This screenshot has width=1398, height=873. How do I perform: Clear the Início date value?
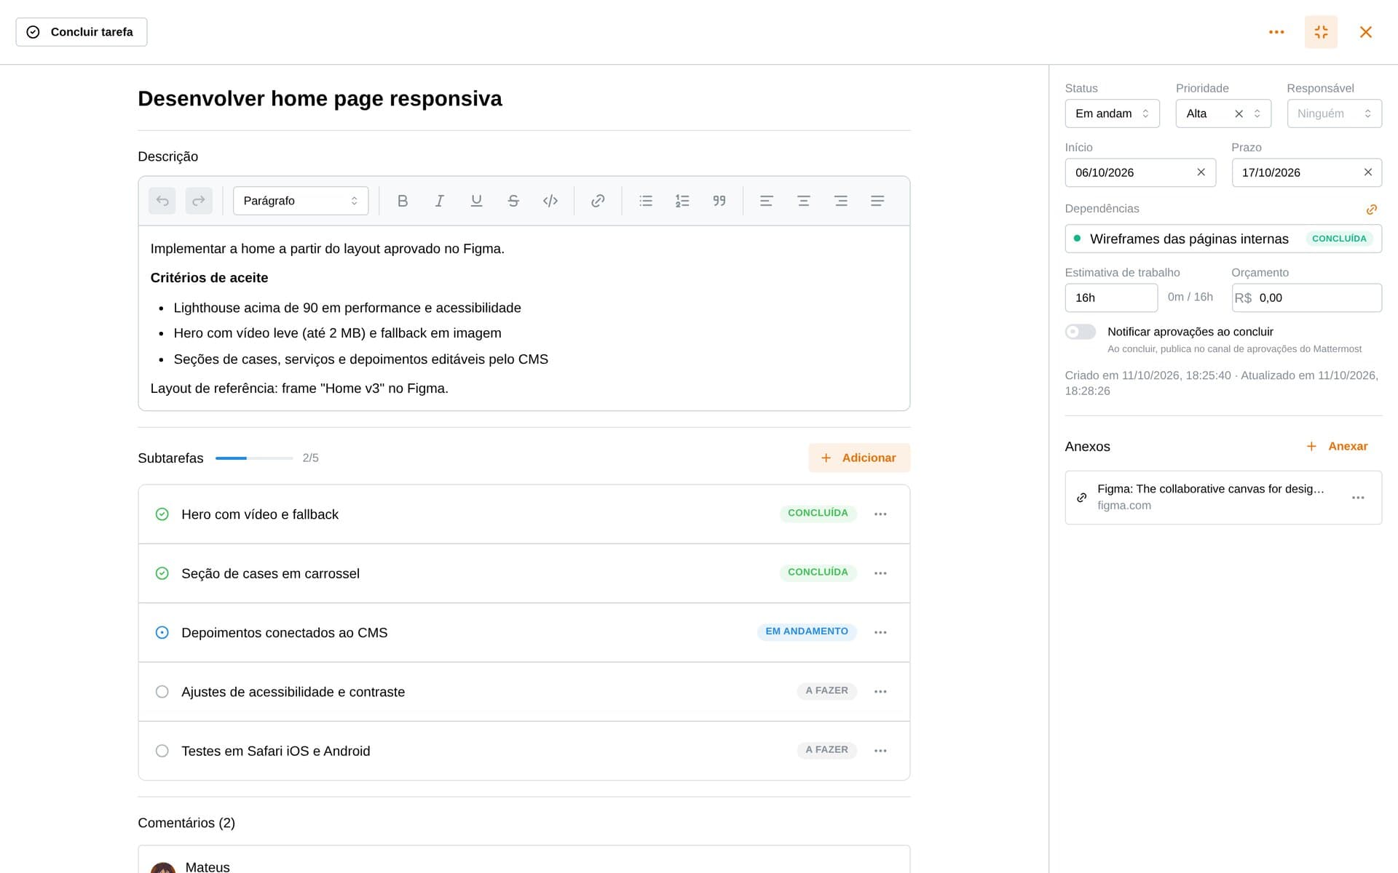click(x=1201, y=172)
